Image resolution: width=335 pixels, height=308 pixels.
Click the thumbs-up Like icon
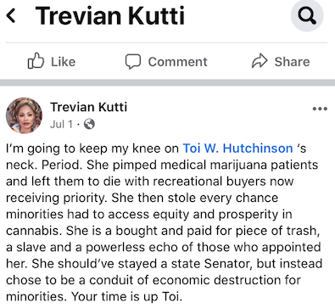click(x=36, y=61)
